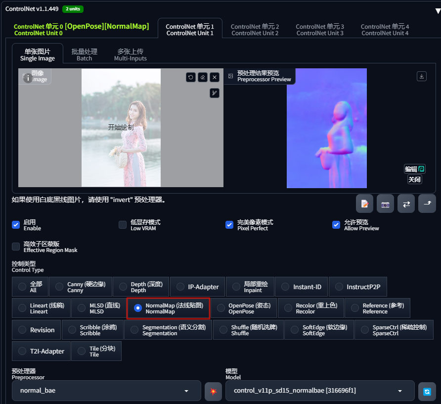Open the control_v11p_sd15_normalbae model dropdown

click(320, 391)
